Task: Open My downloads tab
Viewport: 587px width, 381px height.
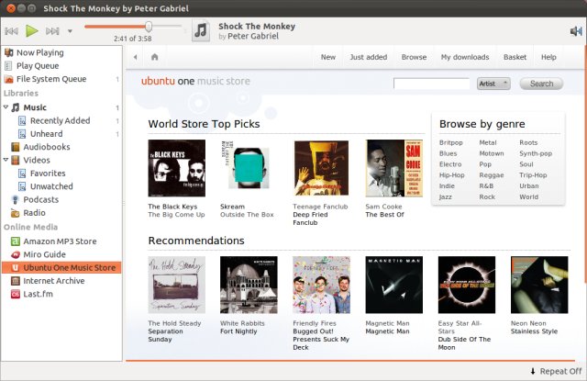Action: (x=465, y=57)
